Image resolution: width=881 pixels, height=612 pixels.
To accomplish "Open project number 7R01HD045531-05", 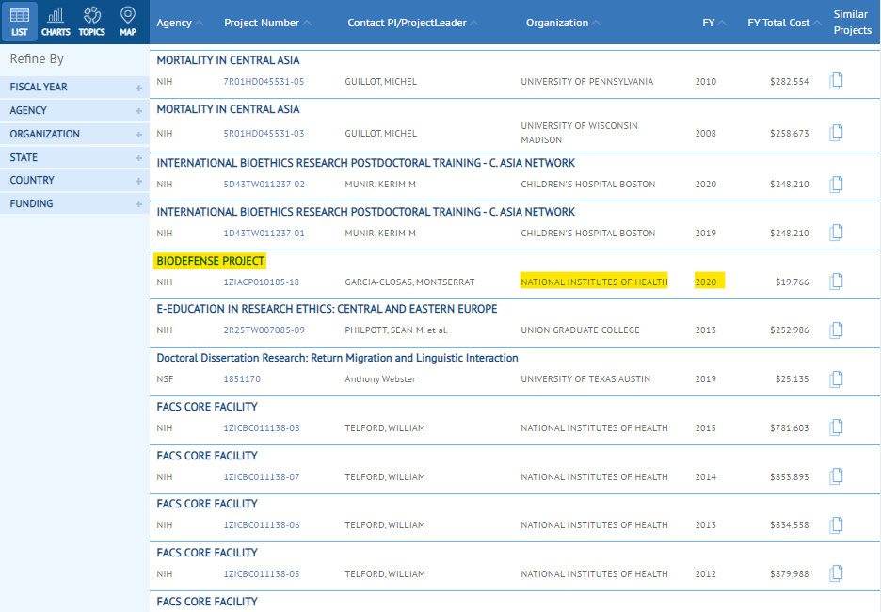I will tap(264, 82).
